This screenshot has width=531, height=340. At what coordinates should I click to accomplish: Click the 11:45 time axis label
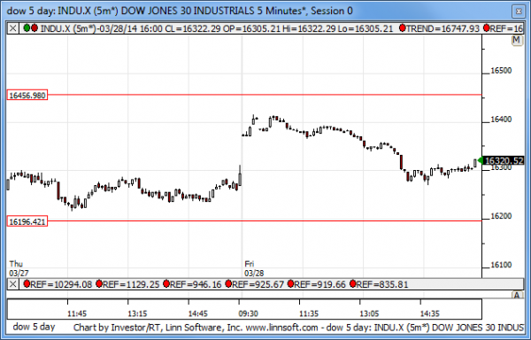click(x=77, y=313)
